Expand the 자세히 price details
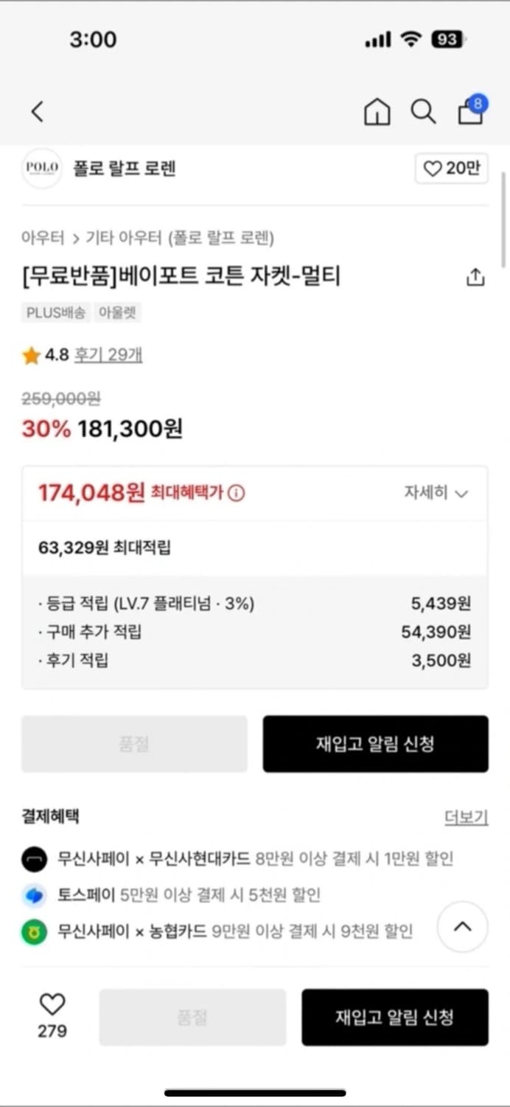 click(436, 493)
